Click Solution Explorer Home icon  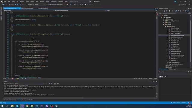(164, 11)
